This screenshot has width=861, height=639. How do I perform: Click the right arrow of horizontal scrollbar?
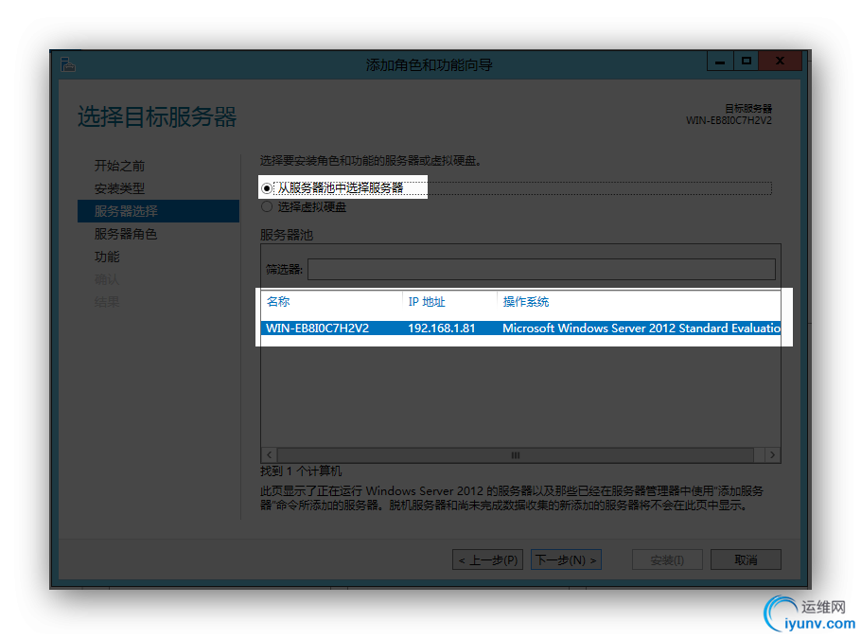click(x=773, y=455)
